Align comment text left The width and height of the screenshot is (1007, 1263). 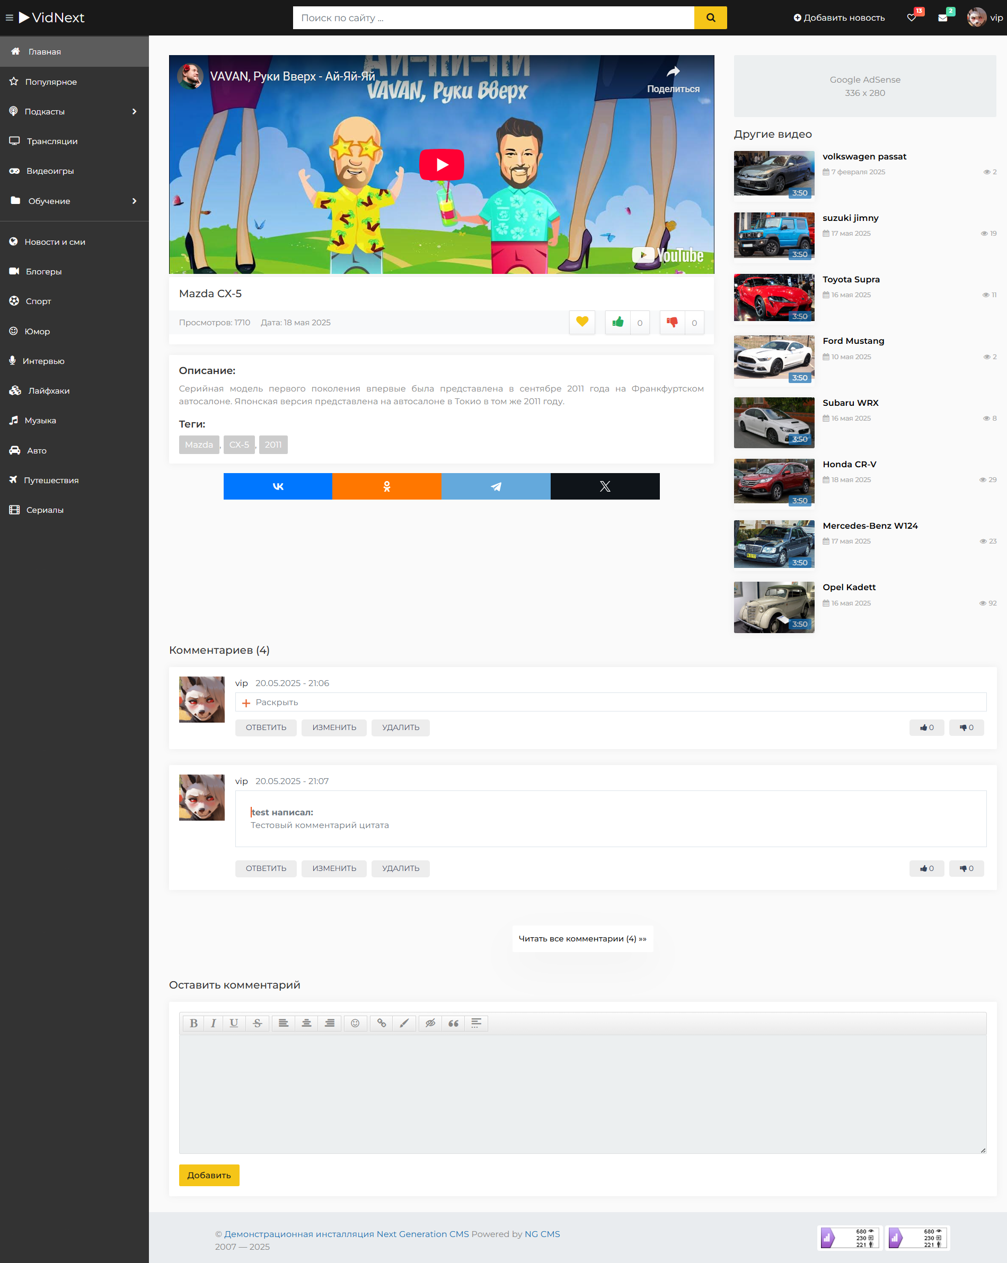[x=283, y=1023]
